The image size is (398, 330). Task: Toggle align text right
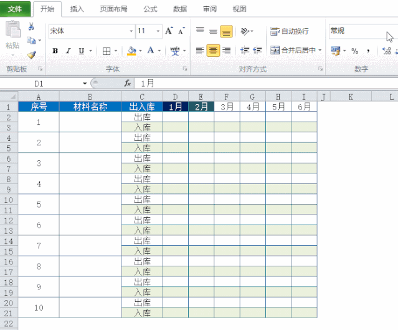point(227,50)
